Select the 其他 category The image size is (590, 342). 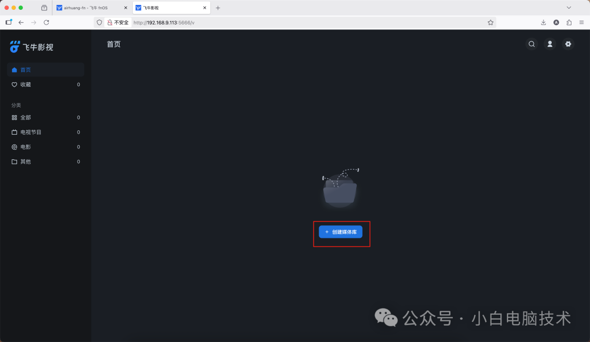(45, 161)
